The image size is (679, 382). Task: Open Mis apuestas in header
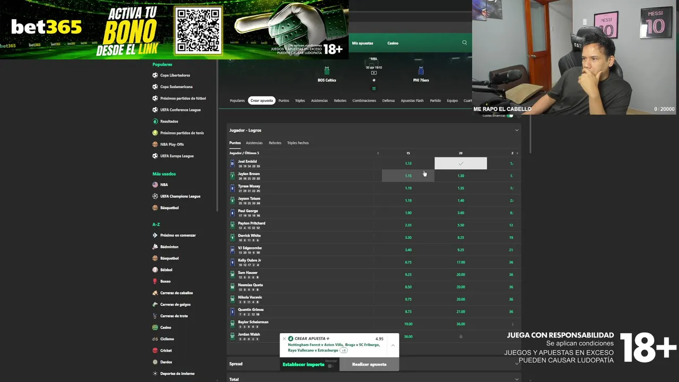362,43
